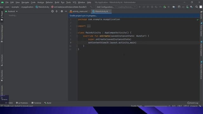
Task: Open the Problems tool window
Action: (x=22, y=103)
